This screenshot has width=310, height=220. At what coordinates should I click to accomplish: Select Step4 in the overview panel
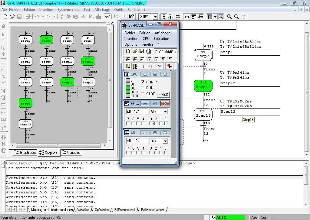tap(25, 103)
